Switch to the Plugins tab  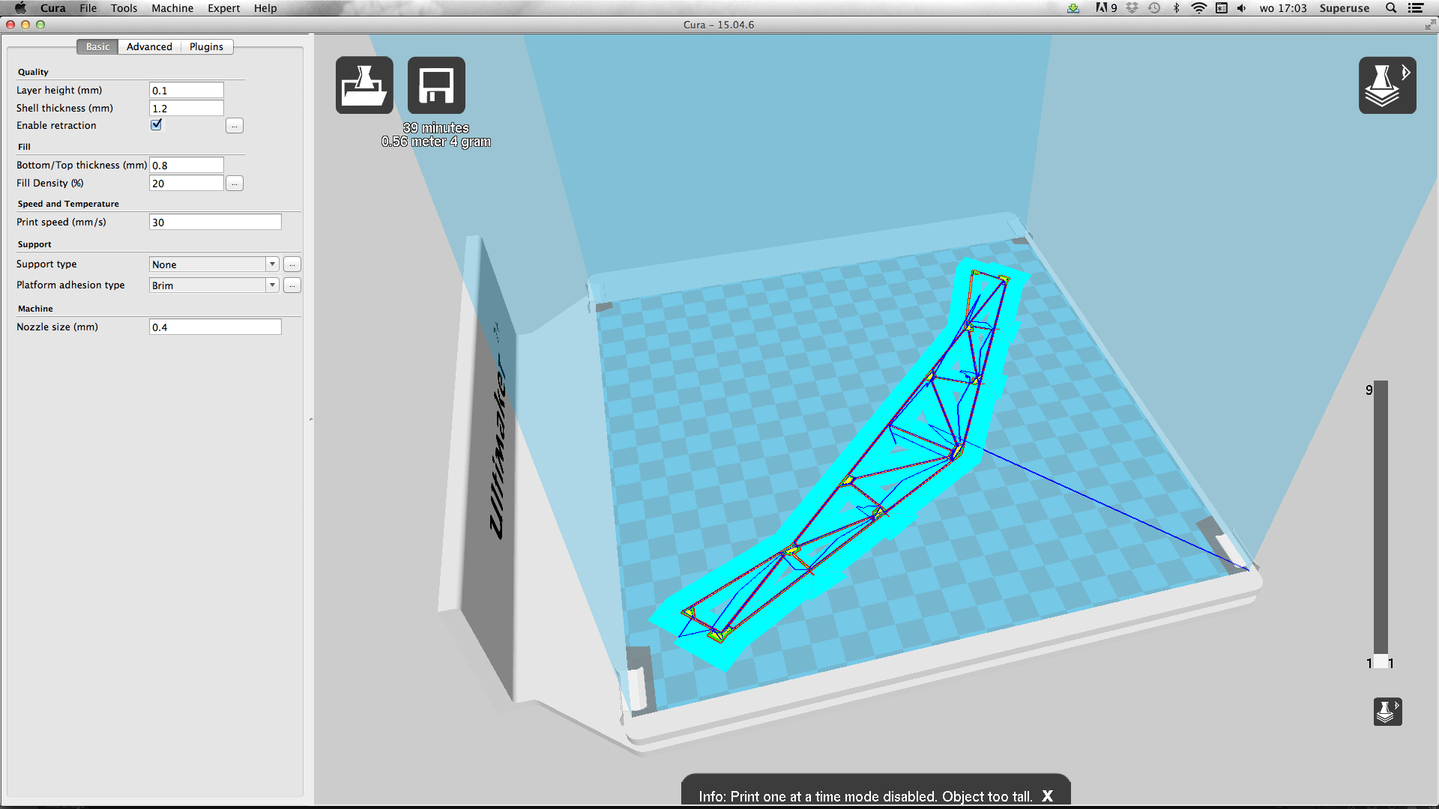pos(206,46)
